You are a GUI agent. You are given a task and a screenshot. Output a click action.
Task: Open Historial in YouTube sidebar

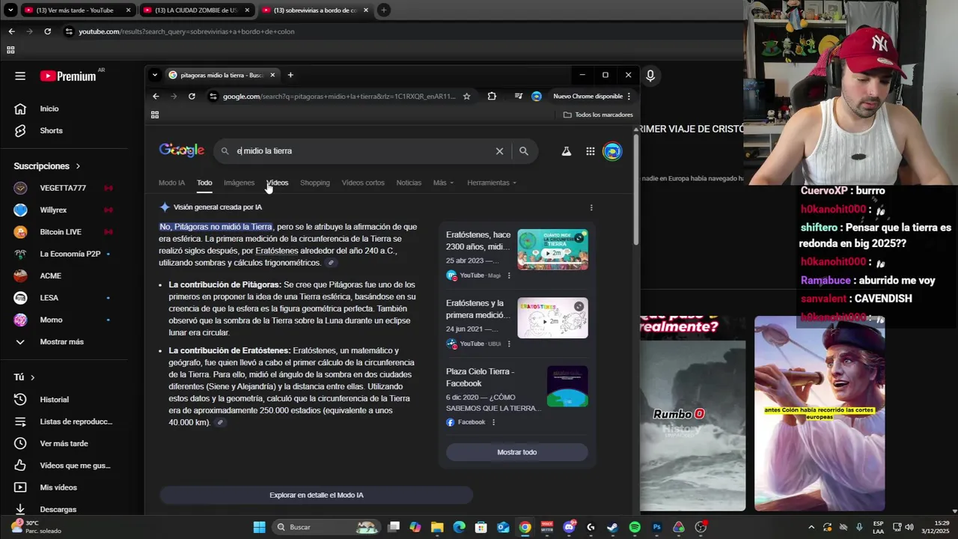pos(54,400)
